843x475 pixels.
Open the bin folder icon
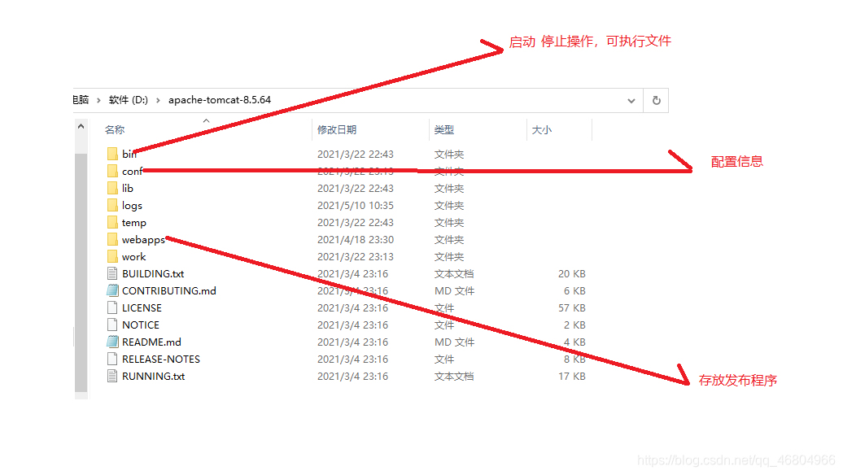click(x=112, y=155)
